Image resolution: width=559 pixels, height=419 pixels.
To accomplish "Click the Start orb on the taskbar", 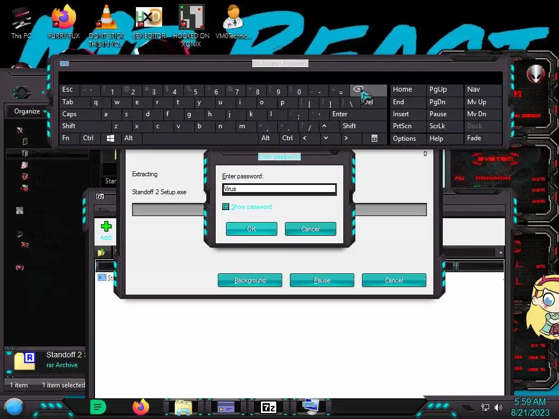I will [x=14, y=408].
